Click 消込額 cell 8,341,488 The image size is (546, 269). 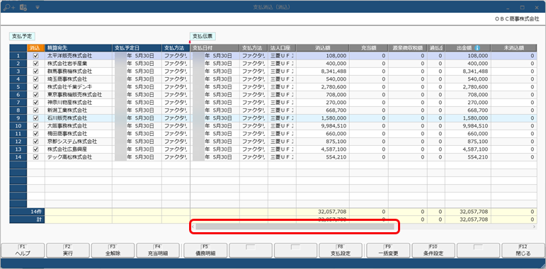point(323,71)
